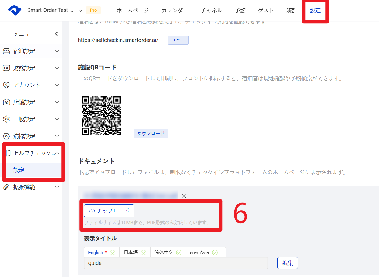Viewport: 379px width, 277px height.
Task: Click the safe icon for 財務設定
Action: coord(6,68)
